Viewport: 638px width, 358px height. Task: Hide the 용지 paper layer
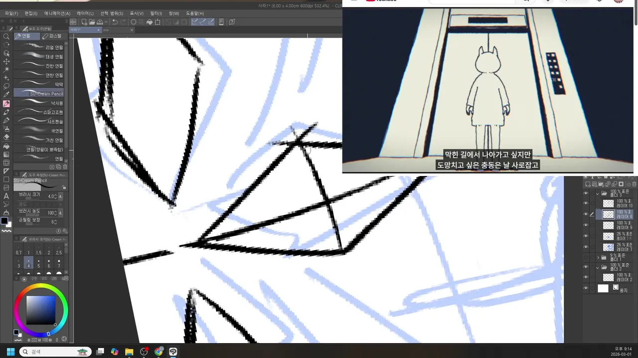point(586,288)
